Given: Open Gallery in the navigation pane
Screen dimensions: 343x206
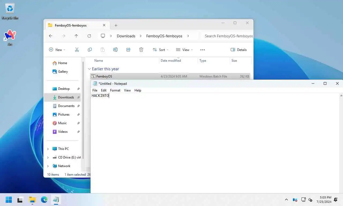Looking at the screenshot, I should click(63, 72).
